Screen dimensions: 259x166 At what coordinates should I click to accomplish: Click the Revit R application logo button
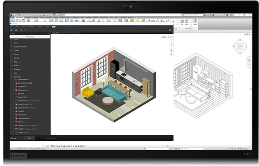11,16
